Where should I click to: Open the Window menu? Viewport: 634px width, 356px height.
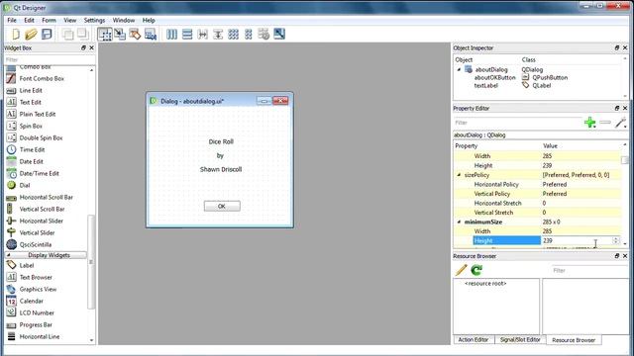(x=123, y=20)
